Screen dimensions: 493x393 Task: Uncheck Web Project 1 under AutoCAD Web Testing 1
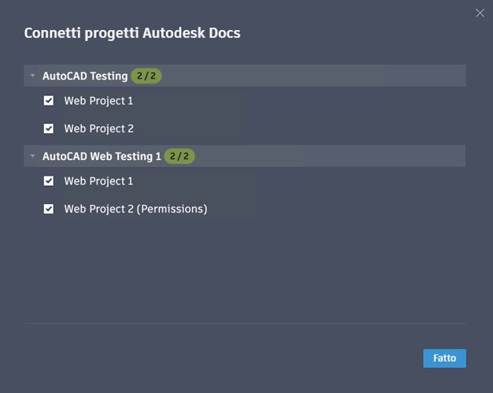pyautogui.click(x=49, y=181)
